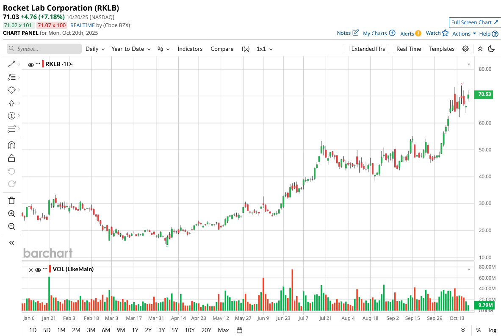Open the Daily frequency dropdown
Screen dimensions: 501x336
click(95, 49)
